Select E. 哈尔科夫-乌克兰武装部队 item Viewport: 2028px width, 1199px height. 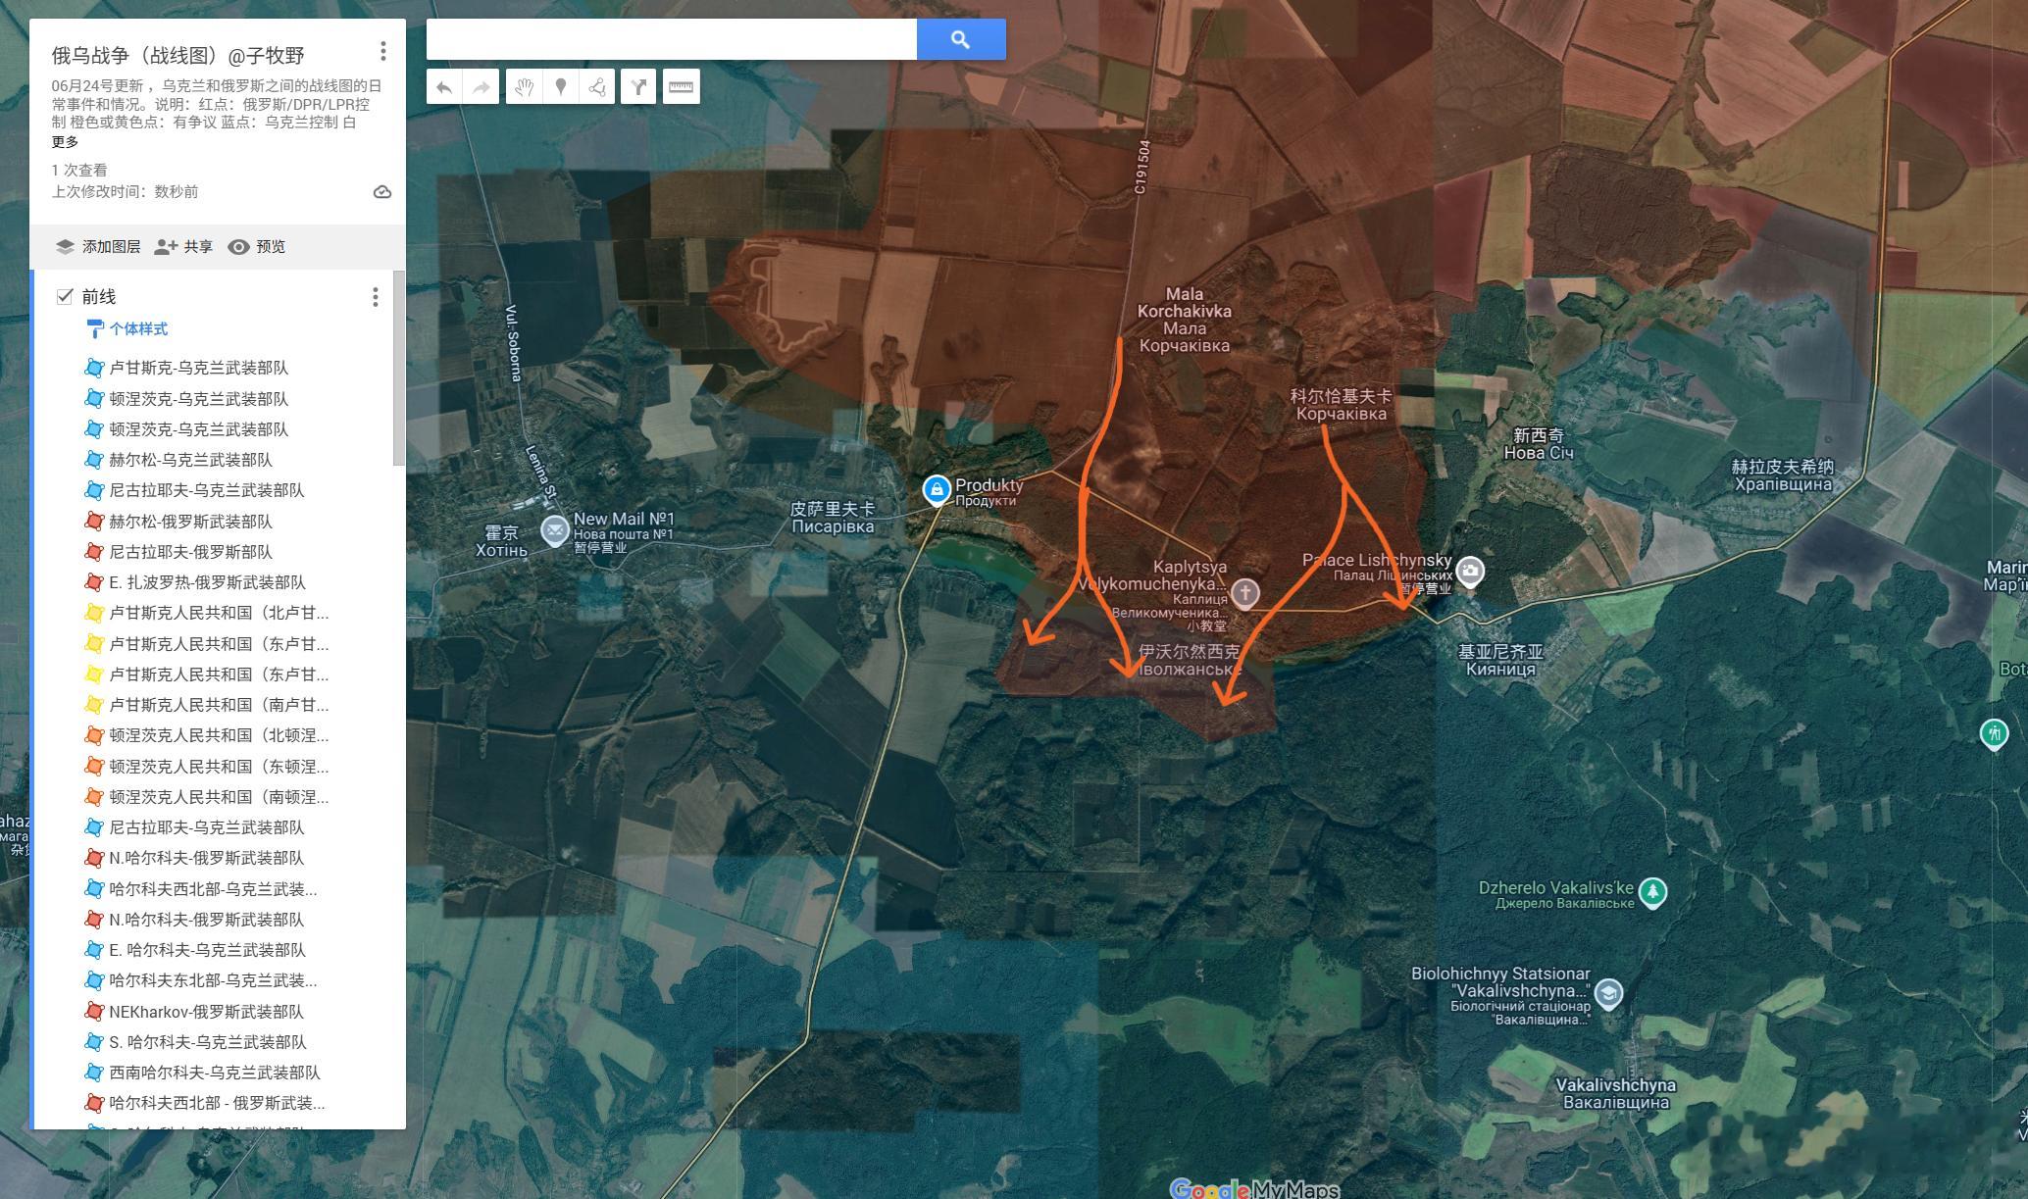(208, 950)
